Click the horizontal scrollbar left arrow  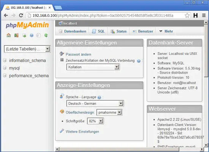coord(57,149)
